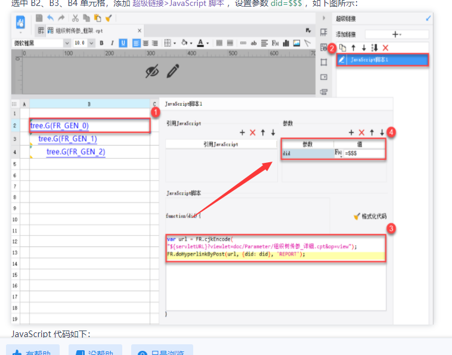Click the cut scissors icon
This screenshot has width=452, height=355.
[75, 18]
